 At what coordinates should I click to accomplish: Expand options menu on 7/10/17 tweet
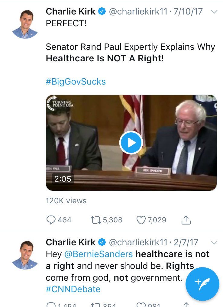(214, 12)
